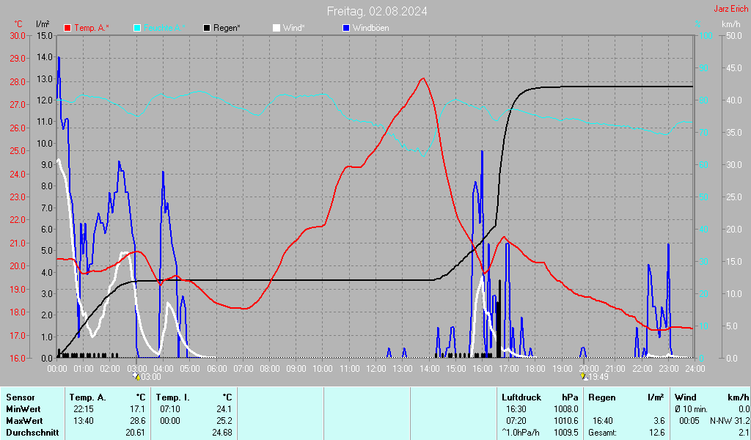Click the 'Temp. I.' column header in table

pos(172,397)
